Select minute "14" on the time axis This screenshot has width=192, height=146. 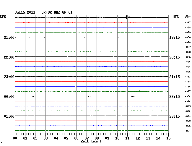point(158,138)
